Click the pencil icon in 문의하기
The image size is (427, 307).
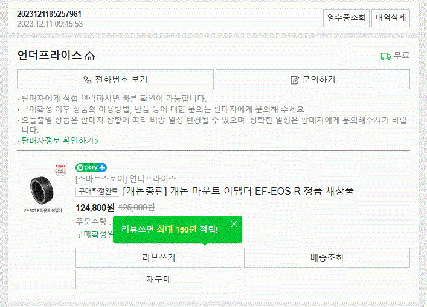point(295,79)
